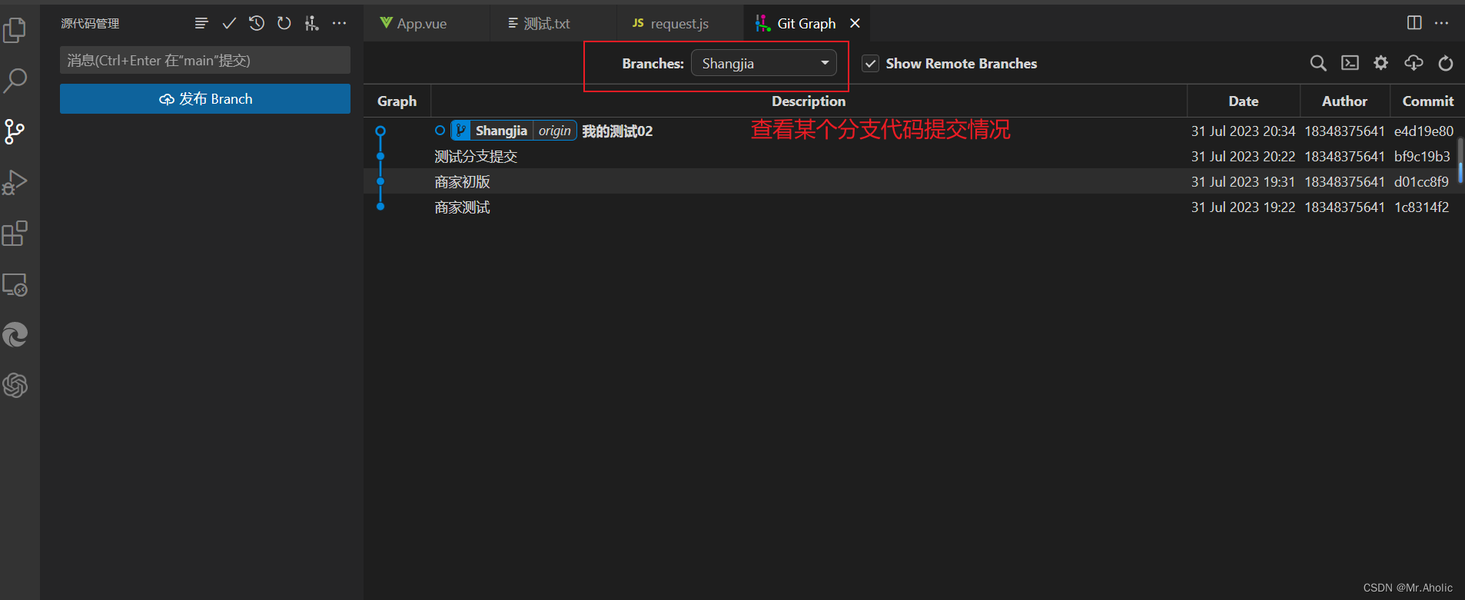Select commit 测试分支提交
The image size is (1465, 600).
coord(476,157)
